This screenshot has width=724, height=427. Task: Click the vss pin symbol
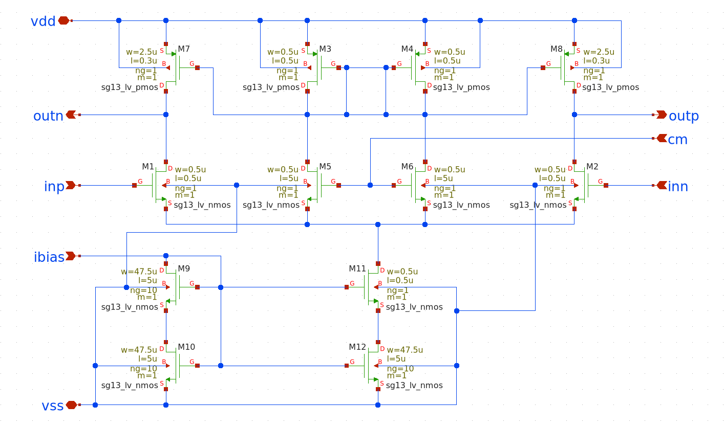pyautogui.click(x=71, y=405)
